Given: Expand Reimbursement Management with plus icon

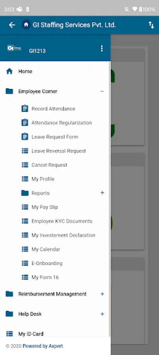Looking at the screenshot, I should point(102,294).
